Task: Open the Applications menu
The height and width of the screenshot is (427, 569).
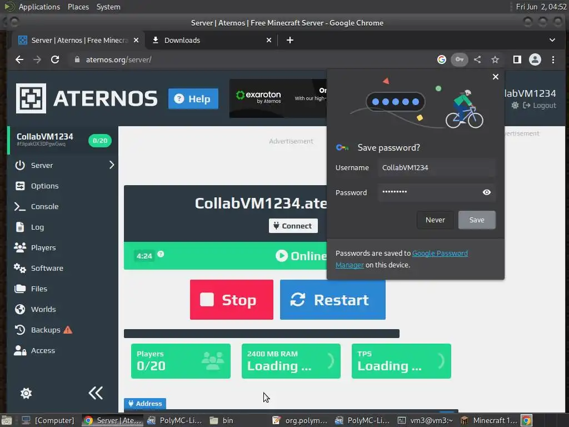Action: [39, 7]
